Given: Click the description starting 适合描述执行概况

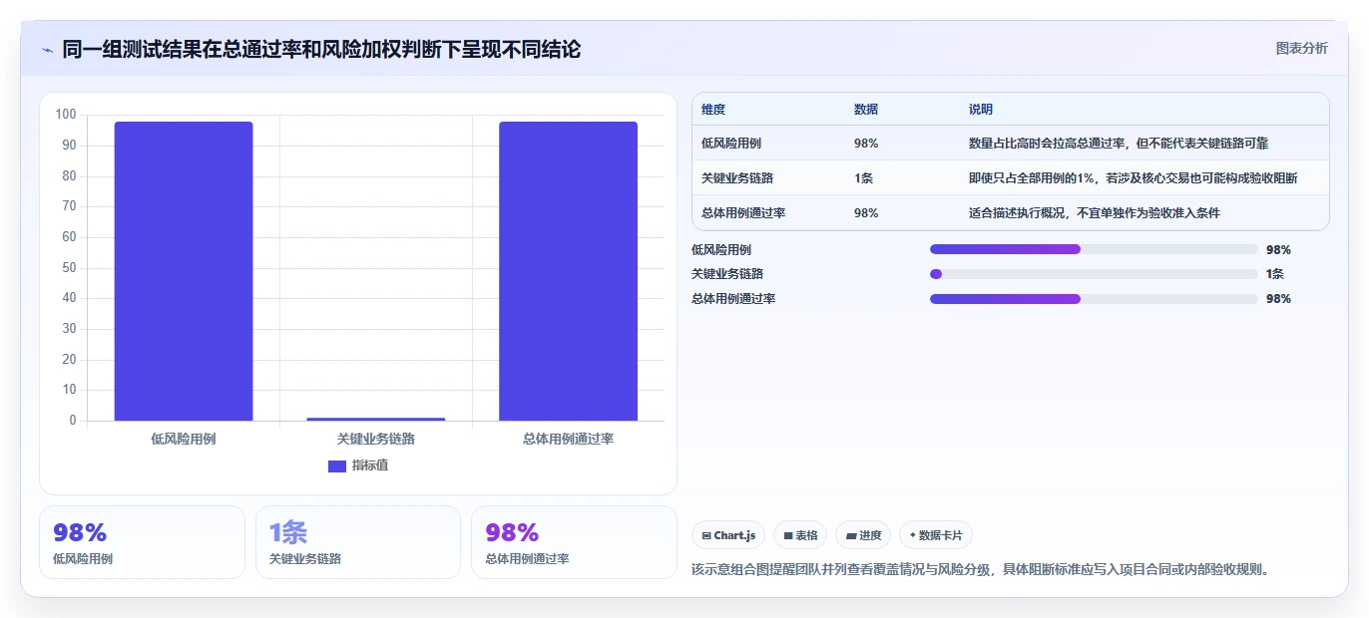Looking at the screenshot, I should coord(1095,212).
